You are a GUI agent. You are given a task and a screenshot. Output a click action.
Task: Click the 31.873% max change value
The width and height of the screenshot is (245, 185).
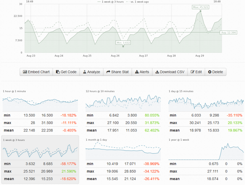coord(152,123)
